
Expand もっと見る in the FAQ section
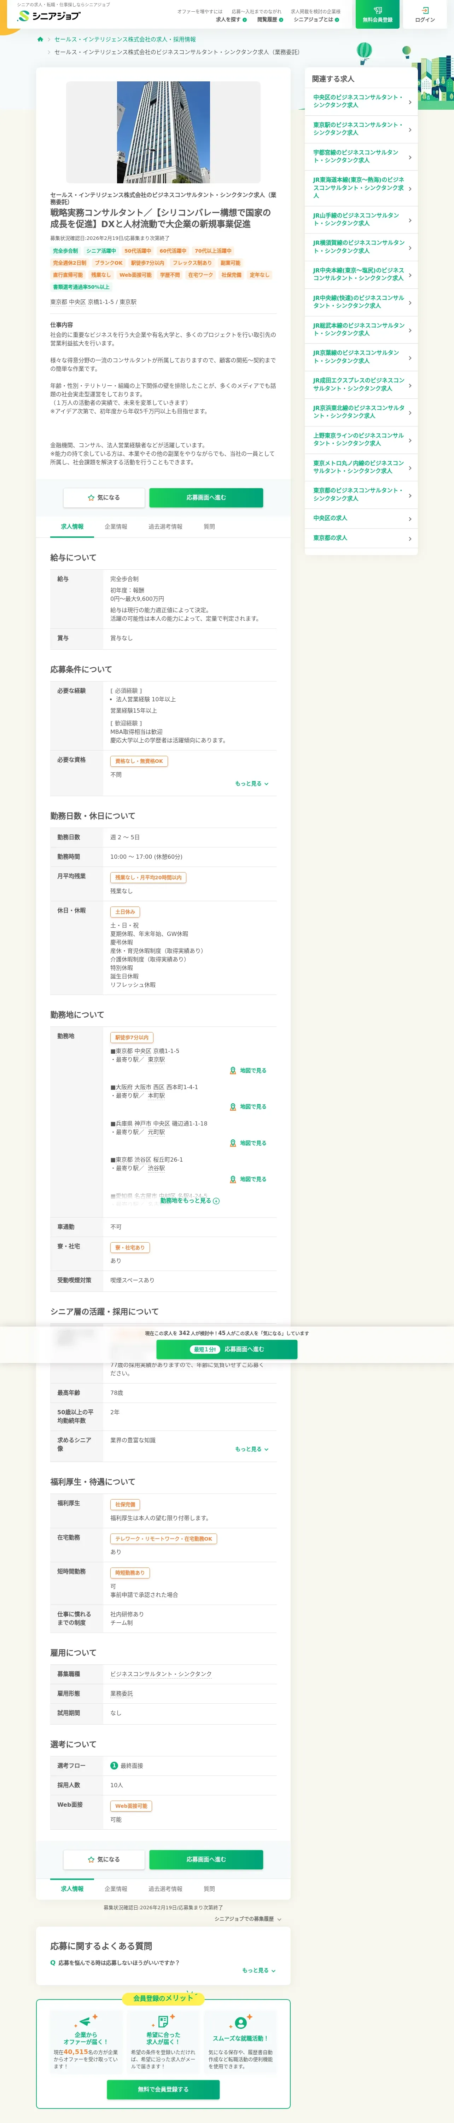258,1970
